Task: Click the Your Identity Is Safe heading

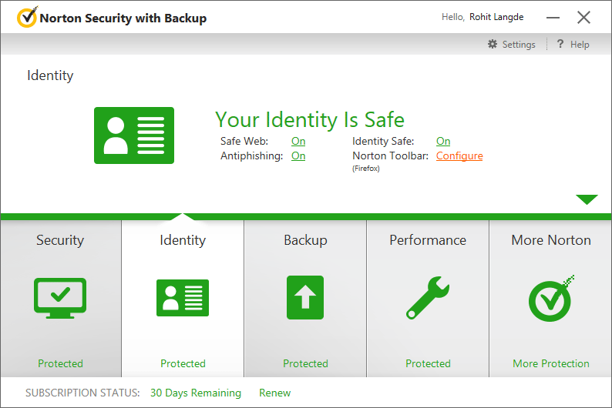Action: pos(310,119)
